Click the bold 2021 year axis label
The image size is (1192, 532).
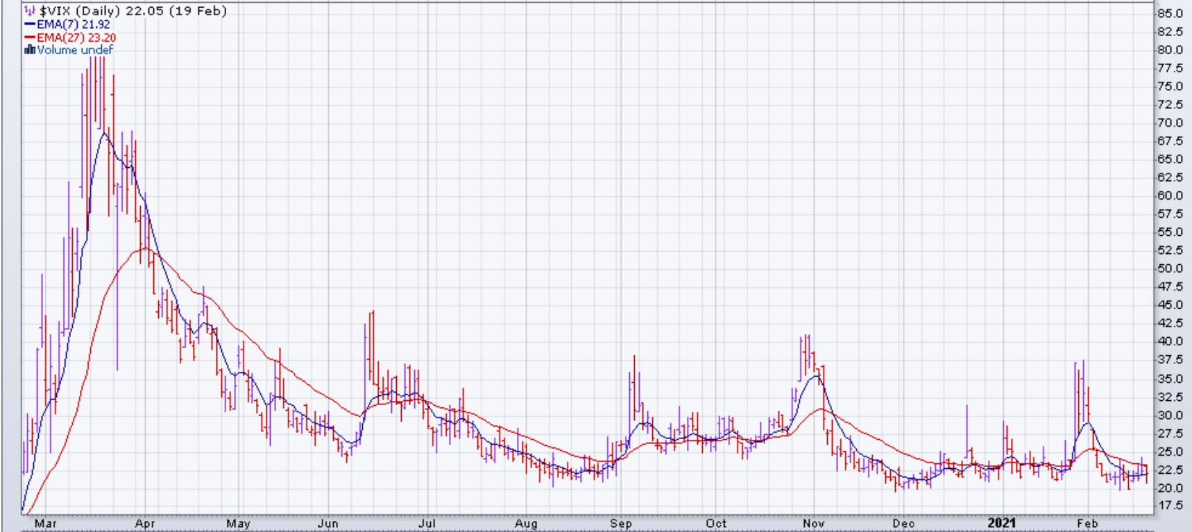1002,524
